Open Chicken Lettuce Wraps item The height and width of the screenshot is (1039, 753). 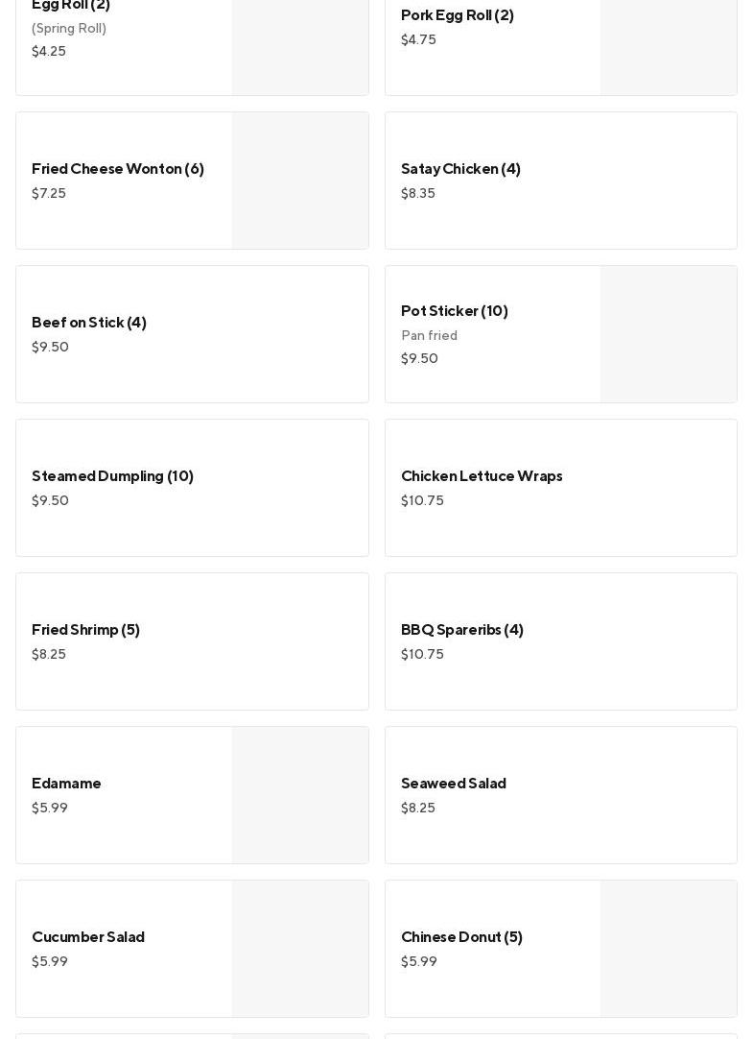pyautogui.click(x=482, y=476)
